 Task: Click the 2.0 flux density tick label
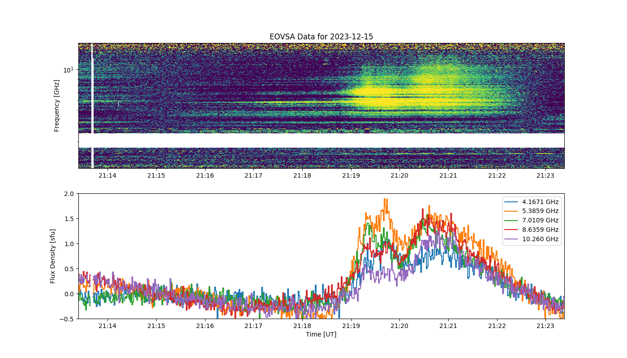[x=69, y=194]
